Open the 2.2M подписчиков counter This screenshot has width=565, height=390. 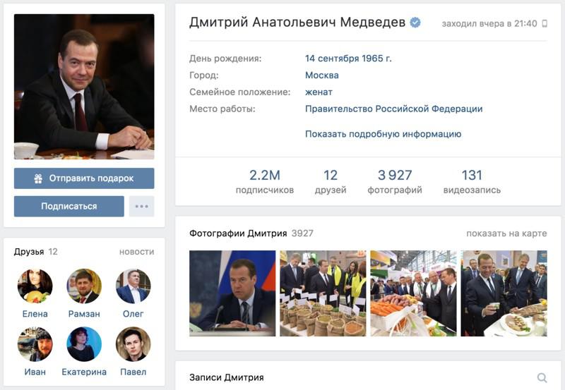(x=264, y=182)
